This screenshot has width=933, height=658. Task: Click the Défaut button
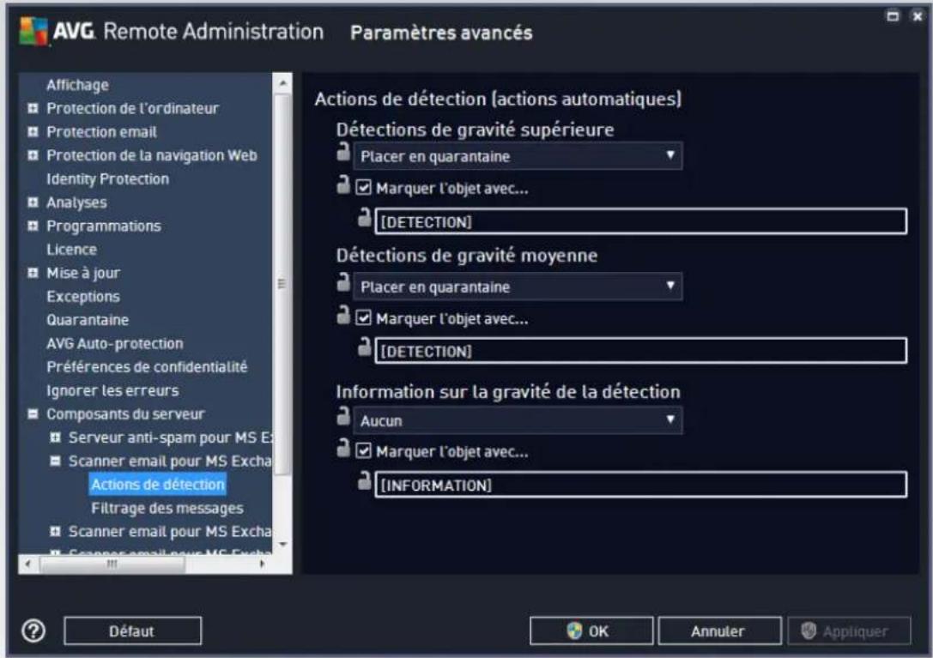click(132, 631)
